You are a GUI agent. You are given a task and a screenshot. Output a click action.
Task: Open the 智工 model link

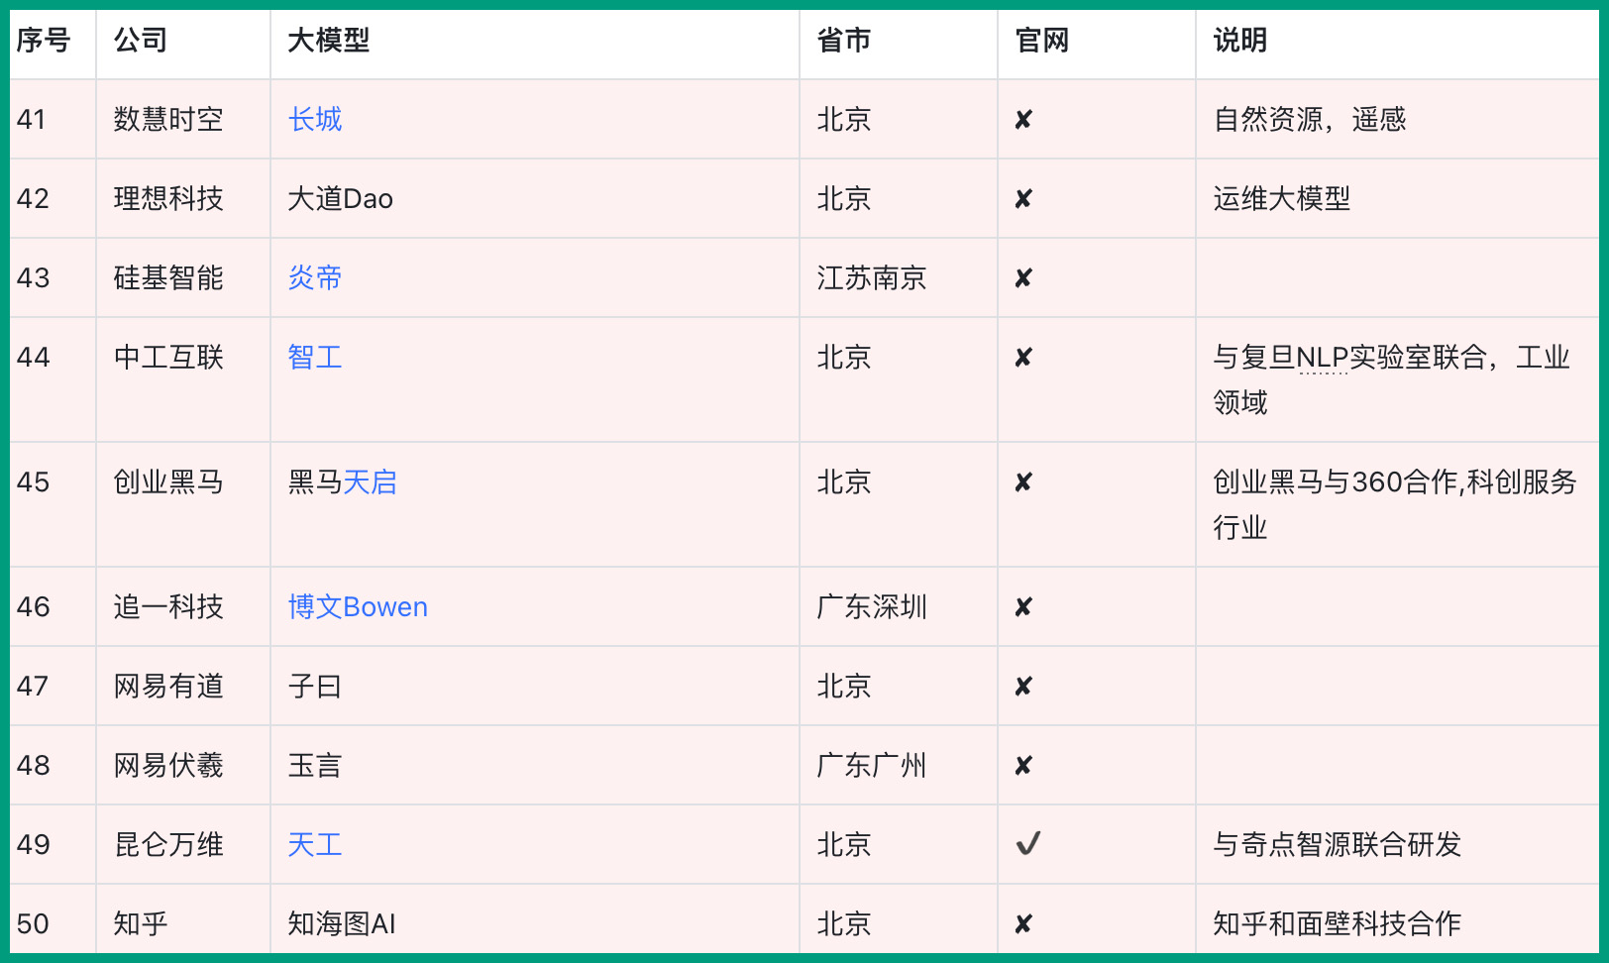(x=315, y=358)
